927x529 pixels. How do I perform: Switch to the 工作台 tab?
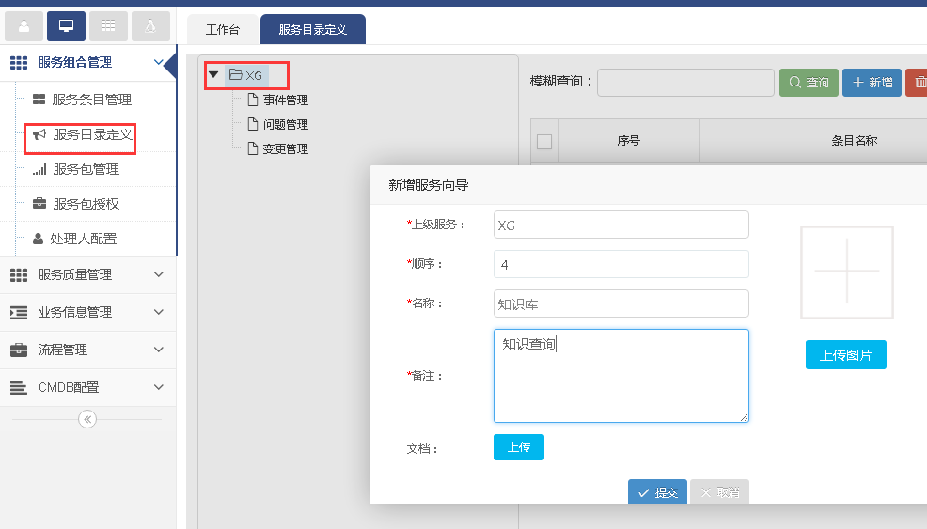click(223, 30)
